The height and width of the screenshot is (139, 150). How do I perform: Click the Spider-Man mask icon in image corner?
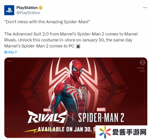click(x=142, y=63)
